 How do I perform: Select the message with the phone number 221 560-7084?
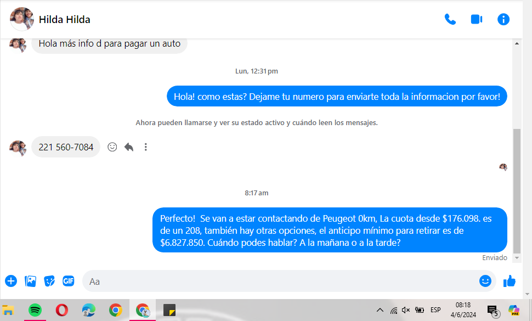point(66,147)
